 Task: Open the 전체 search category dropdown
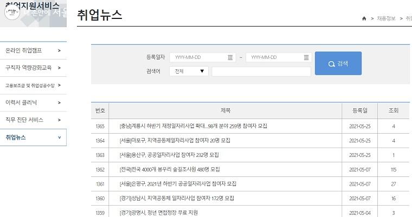click(188, 71)
